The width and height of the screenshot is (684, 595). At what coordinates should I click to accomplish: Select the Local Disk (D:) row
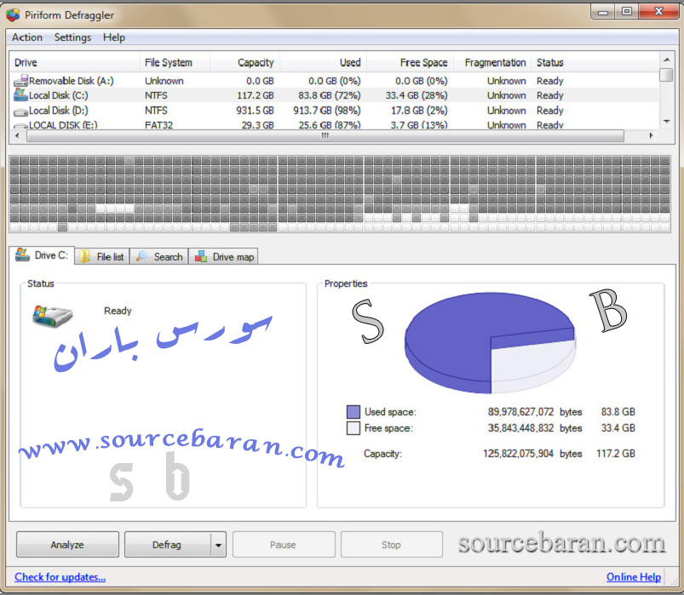335,111
